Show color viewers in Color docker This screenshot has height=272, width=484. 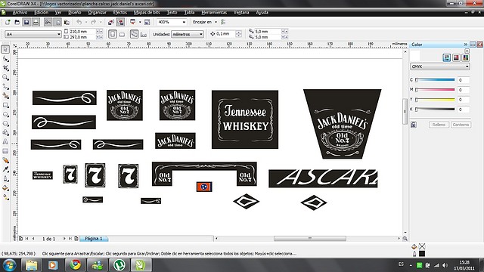pos(456,57)
